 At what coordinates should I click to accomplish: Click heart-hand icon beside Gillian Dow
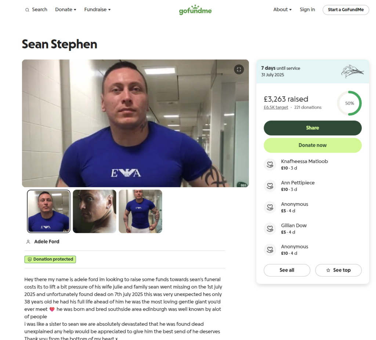tap(270, 228)
